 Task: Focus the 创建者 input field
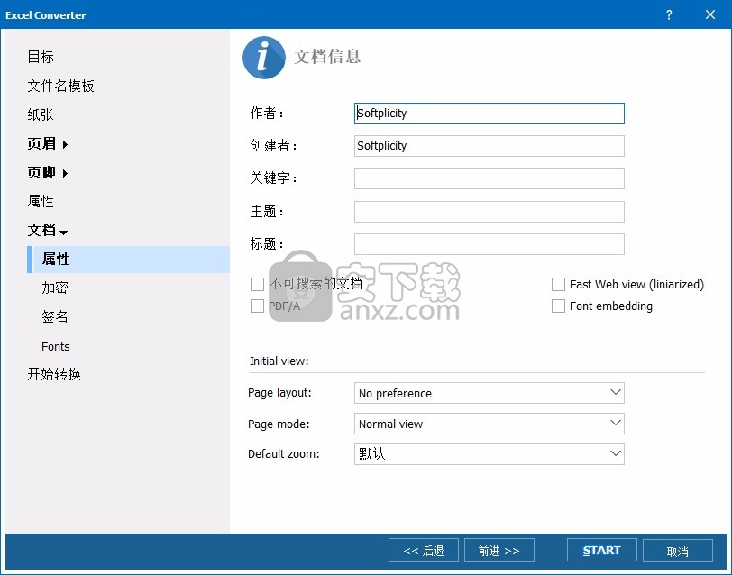pyautogui.click(x=489, y=146)
